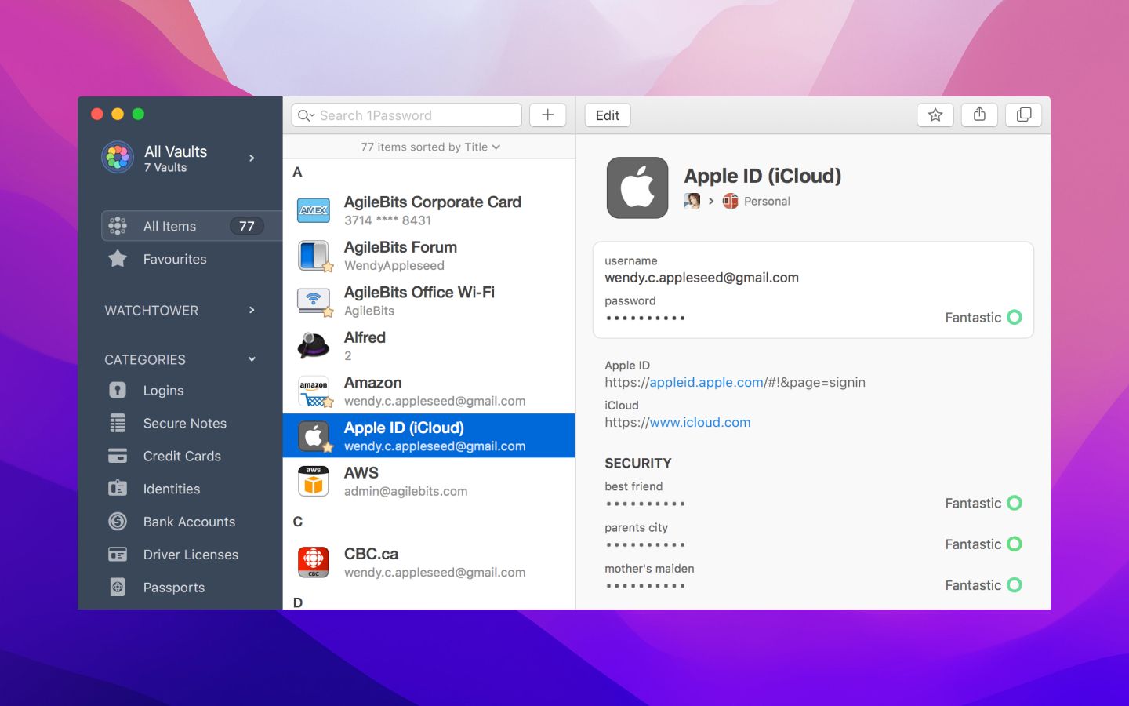Click the Passports icon

pyautogui.click(x=118, y=587)
